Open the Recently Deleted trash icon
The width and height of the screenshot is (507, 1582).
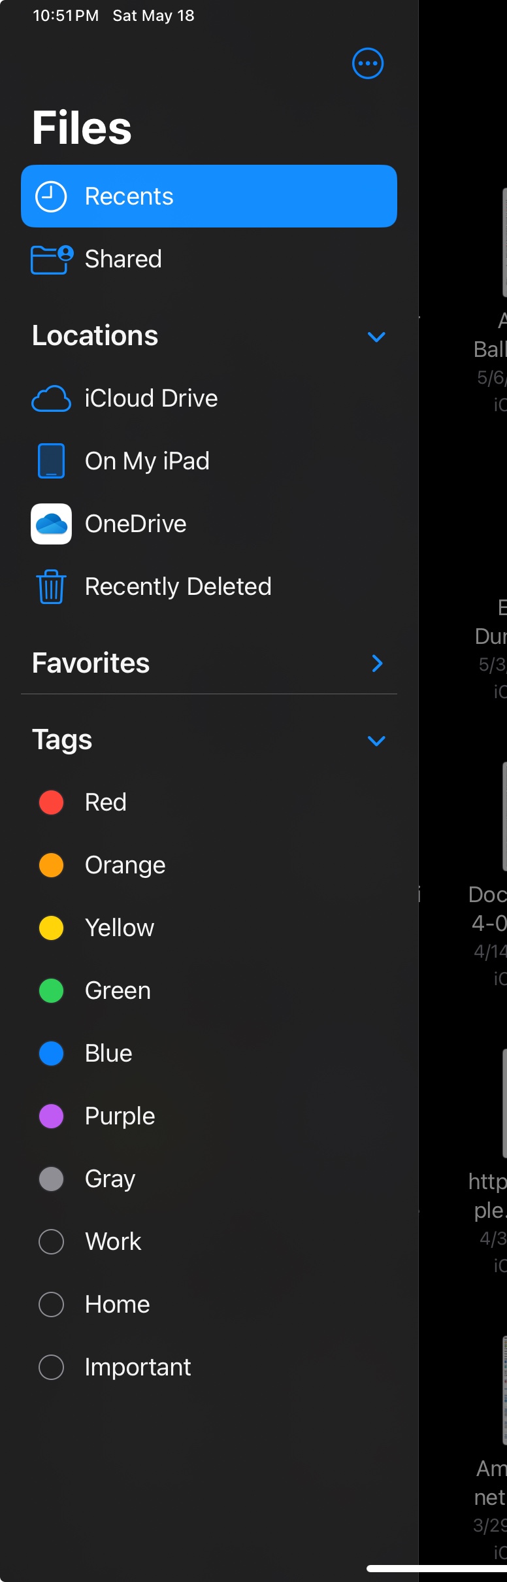point(51,586)
